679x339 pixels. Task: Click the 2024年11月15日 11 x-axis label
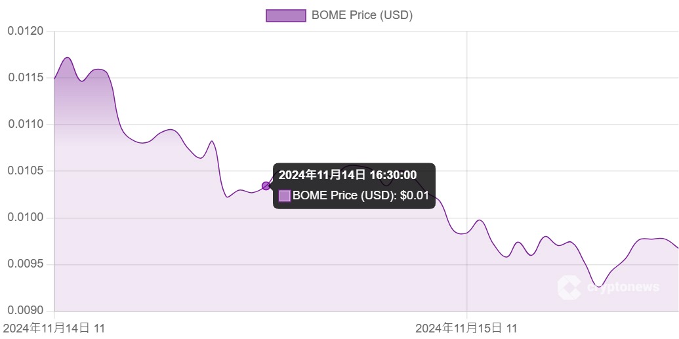coord(466,328)
